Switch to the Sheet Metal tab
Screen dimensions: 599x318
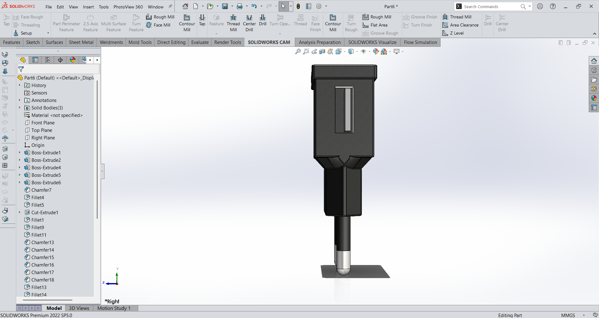[x=81, y=42]
